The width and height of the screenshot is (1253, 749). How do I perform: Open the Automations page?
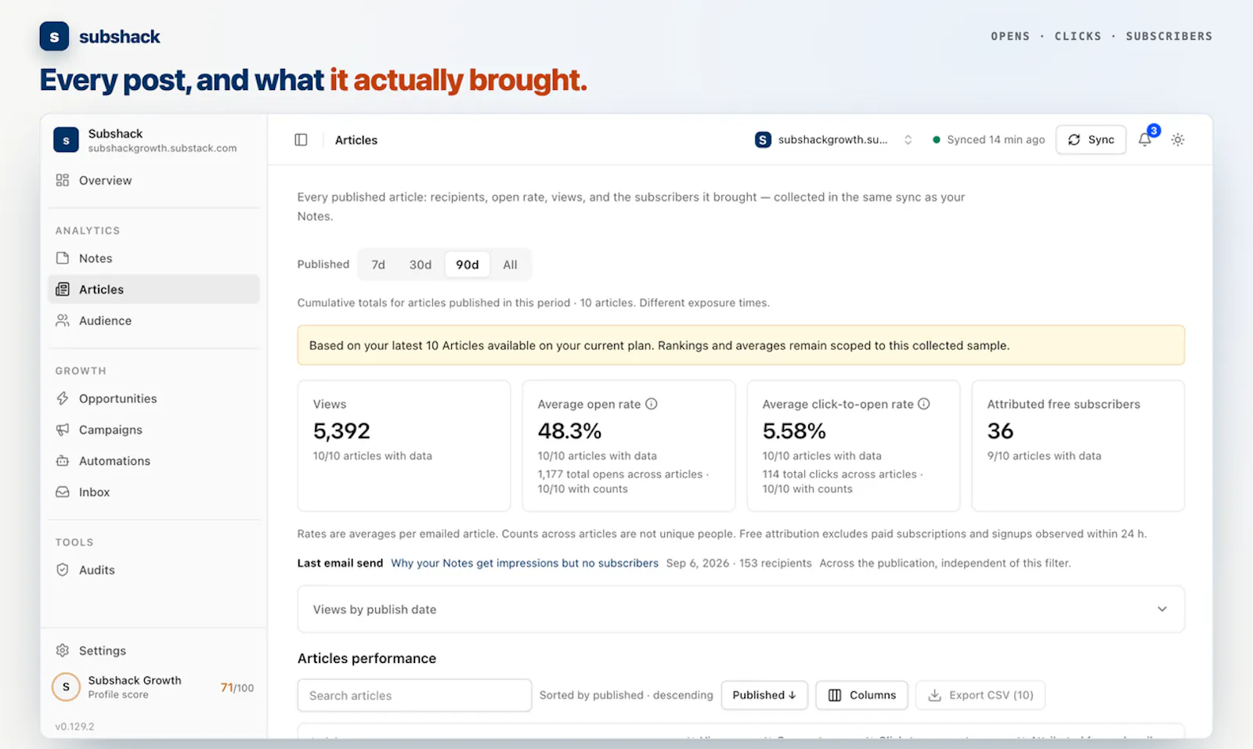[153, 461]
